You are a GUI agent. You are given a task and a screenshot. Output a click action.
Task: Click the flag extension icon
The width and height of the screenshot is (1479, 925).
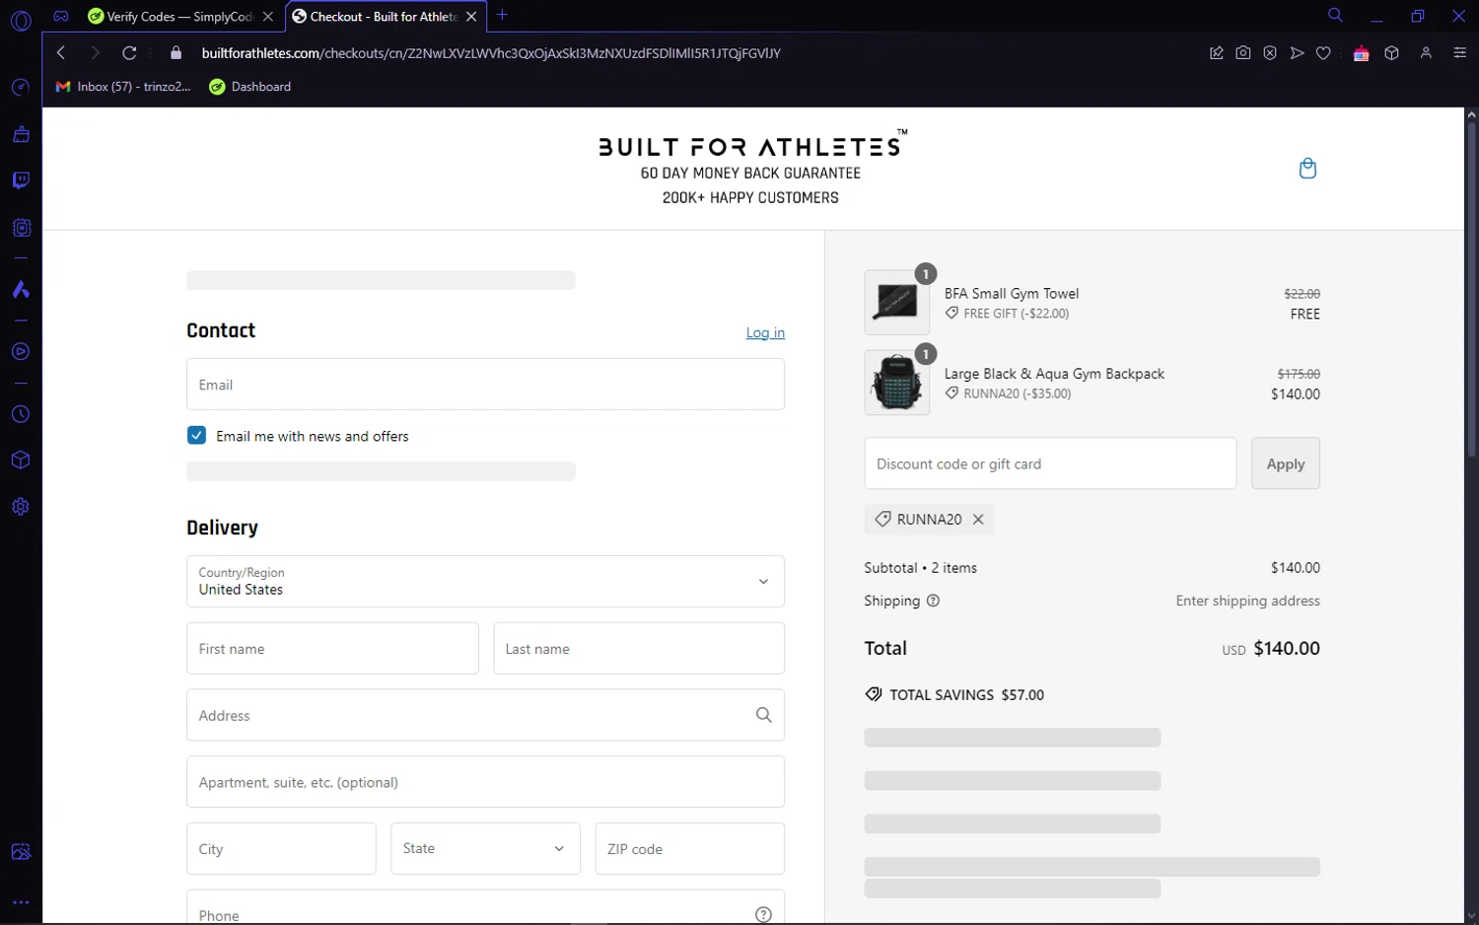click(1362, 53)
